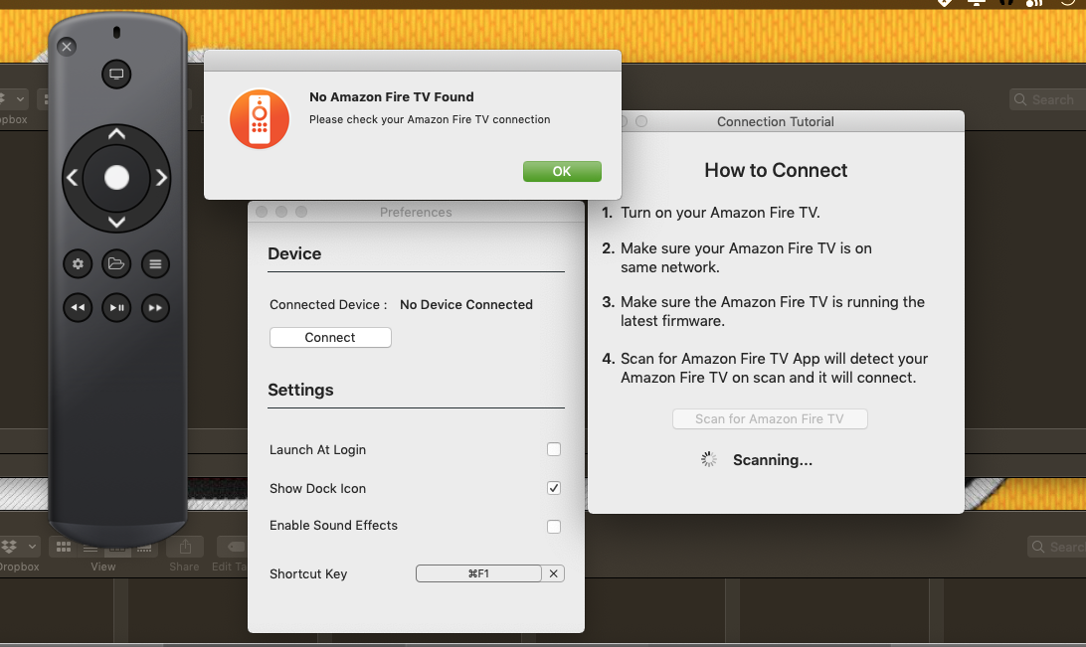Viewport: 1086px width, 647px height.
Task: Enable the Launch At Login checkbox
Action: (x=553, y=450)
